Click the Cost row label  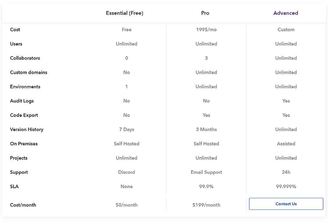coord(15,29)
